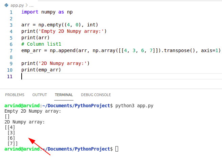The width and height of the screenshot is (222, 158).
Task: Click line number 3 in gutter
Action: click(11, 25)
